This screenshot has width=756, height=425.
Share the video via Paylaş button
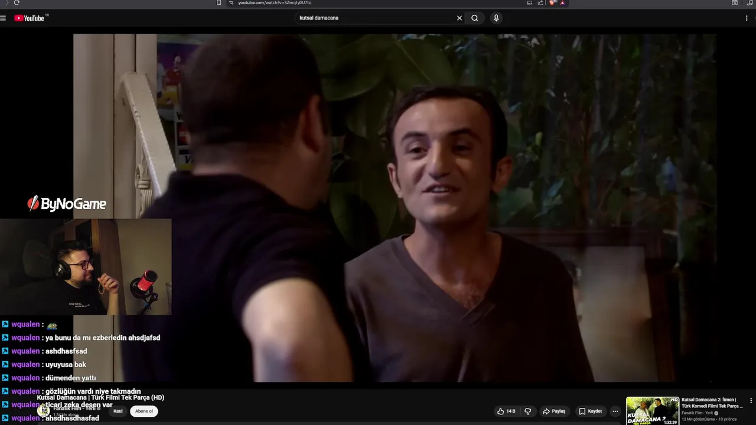pyautogui.click(x=554, y=411)
